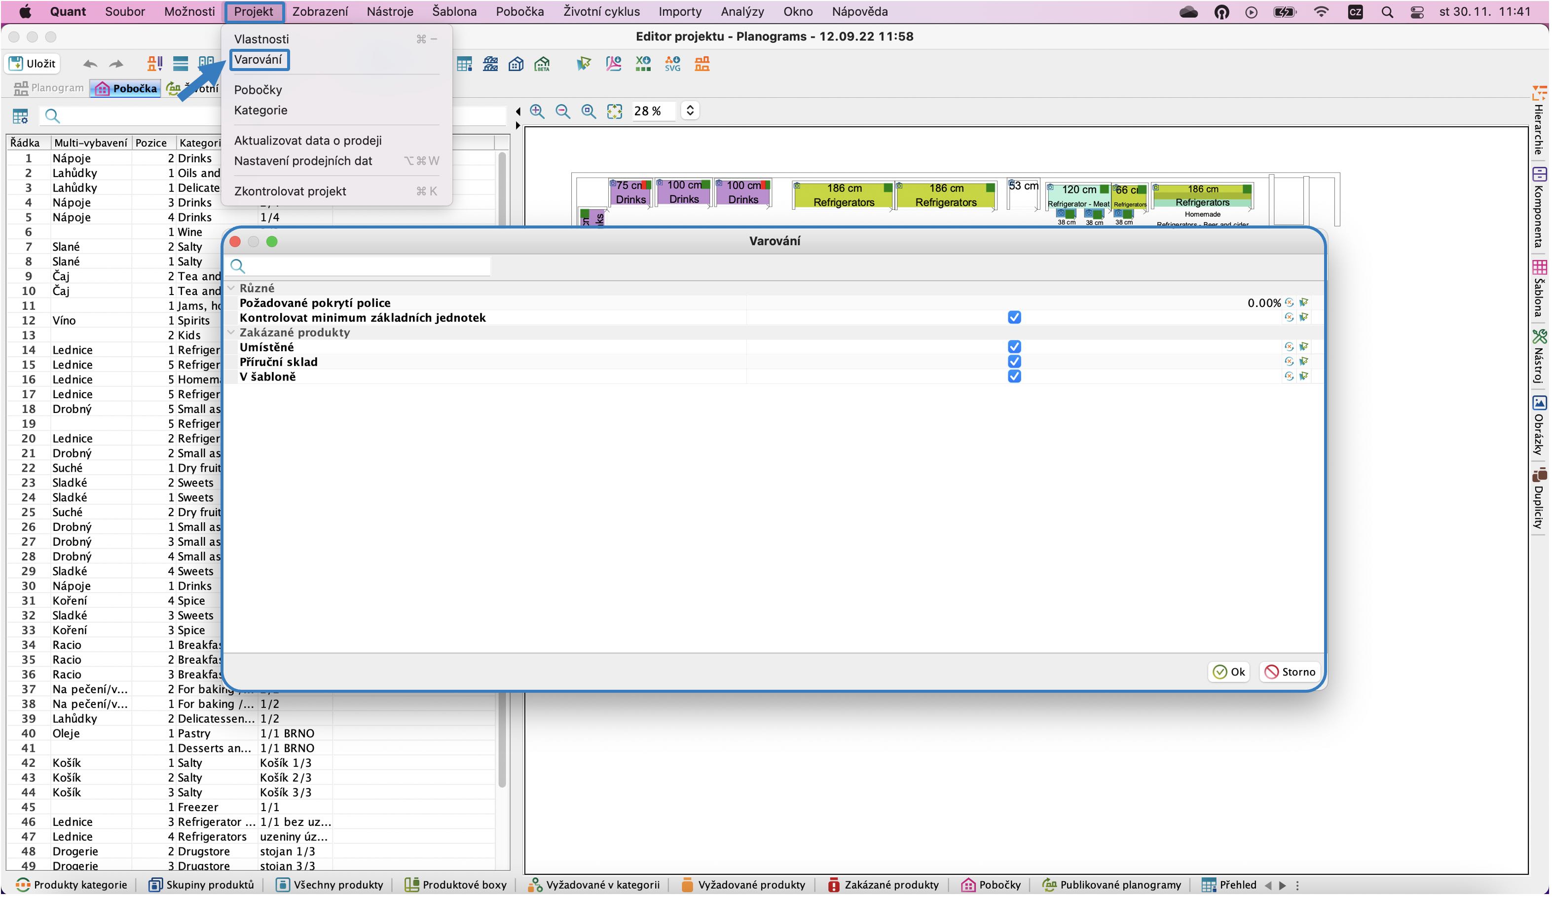Select the 120 cm Refrigerator - Meat block
This screenshot has height=897, width=1552.
(1078, 196)
